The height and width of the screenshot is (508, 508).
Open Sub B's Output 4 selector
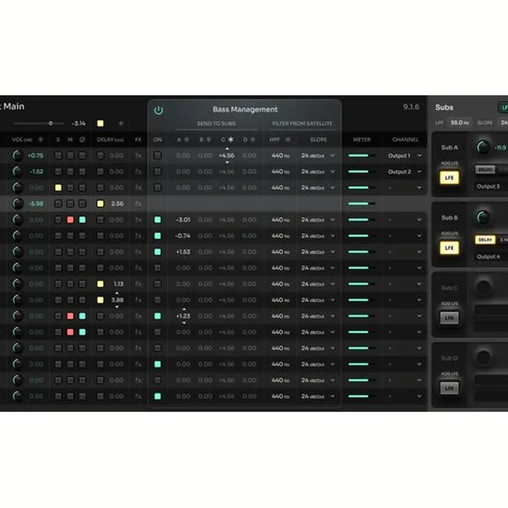coord(491,257)
